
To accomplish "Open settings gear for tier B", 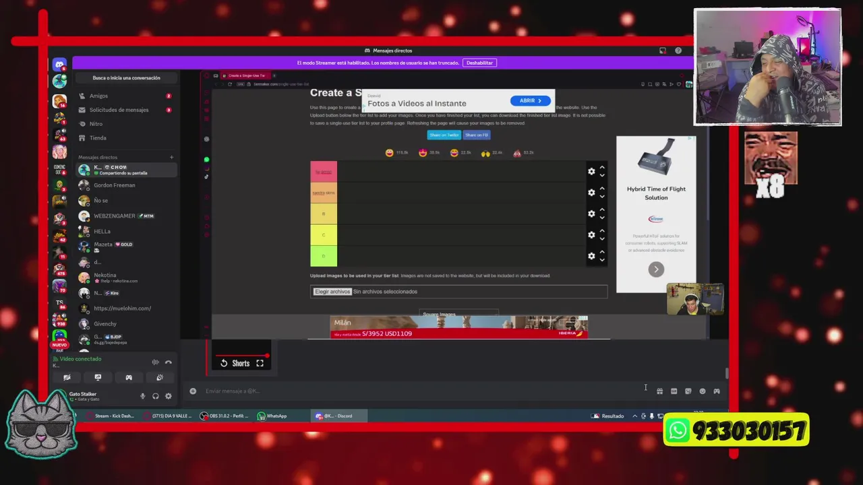I will click(591, 214).
